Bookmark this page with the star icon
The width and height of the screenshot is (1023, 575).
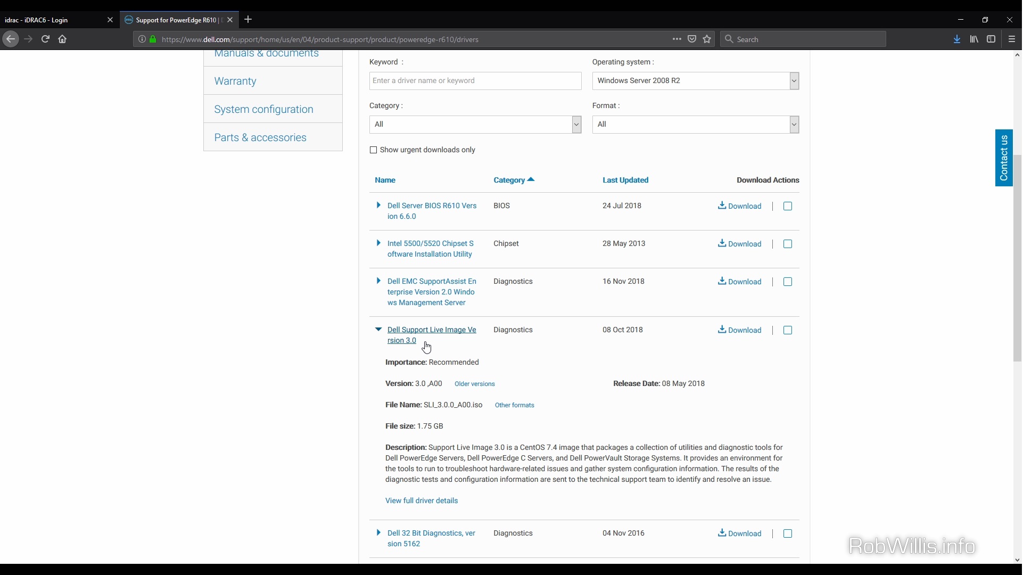coord(707,39)
